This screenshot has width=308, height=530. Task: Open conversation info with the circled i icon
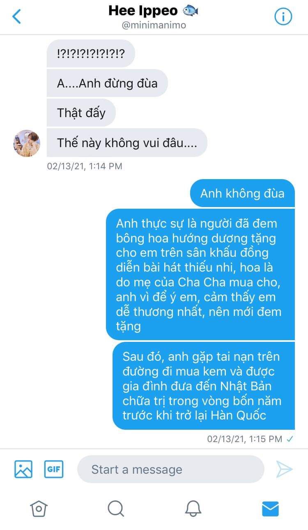coord(283,17)
